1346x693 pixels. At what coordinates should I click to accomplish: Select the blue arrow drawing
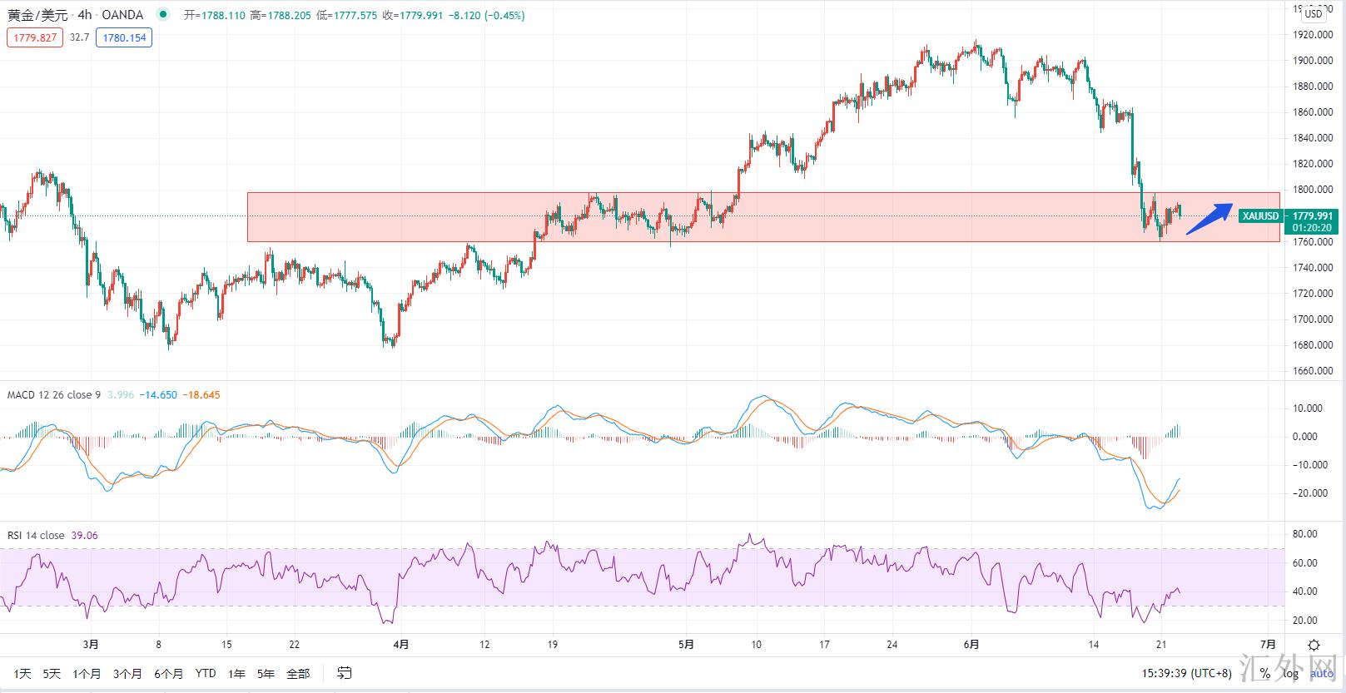(x=1209, y=219)
